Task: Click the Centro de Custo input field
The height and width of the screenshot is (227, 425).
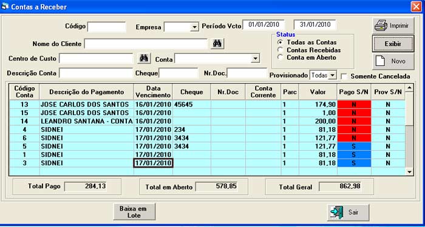Action: point(96,58)
